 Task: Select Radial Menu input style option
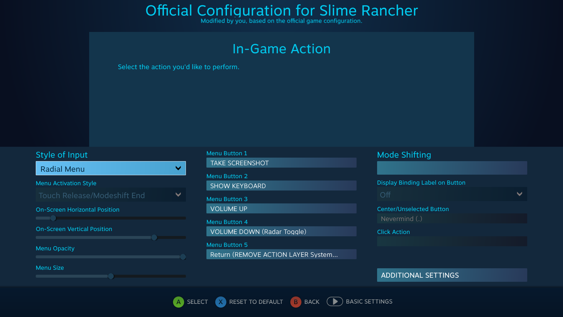(110, 168)
